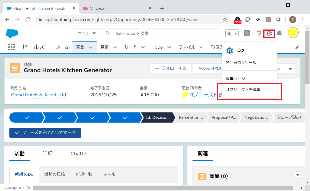Image resolution: width=310 pixels, height=191 pixels.
Task: Click the setup gear icon
Action: tap(269, 33)
